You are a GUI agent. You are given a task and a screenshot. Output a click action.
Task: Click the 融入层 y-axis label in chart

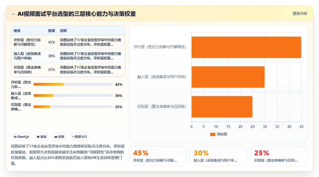[162, 77]
